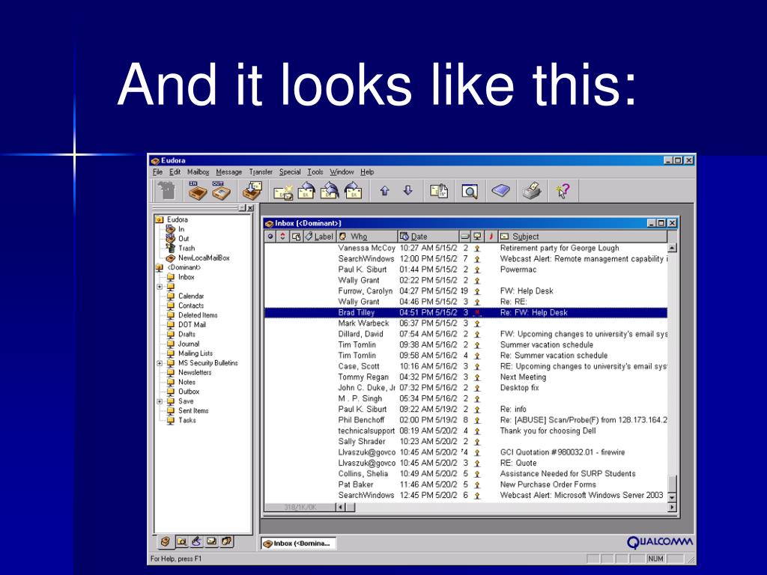Image resolution: width=767 pixels, height=575 pixels.
Task: Select the NewLocalMailBox mailbox
Action: coord(204,258)
